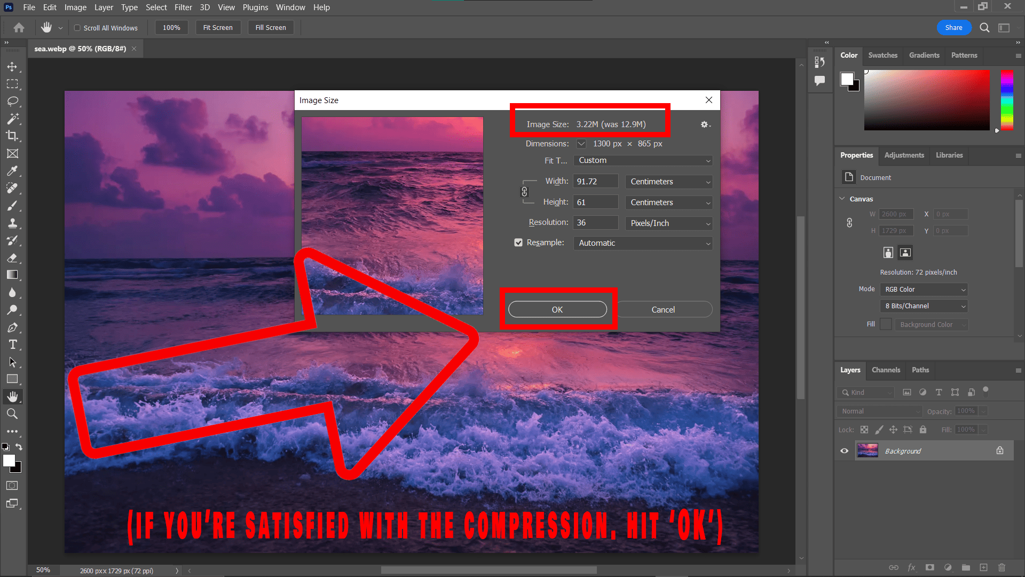Select the Zoom tool
The height and width of the screenshot is (577, 1025).
(x=13, y=413)
